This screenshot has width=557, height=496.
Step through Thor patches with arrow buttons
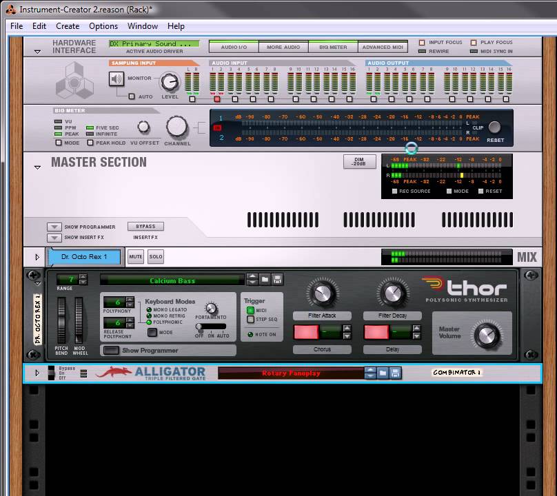(252, 280)
